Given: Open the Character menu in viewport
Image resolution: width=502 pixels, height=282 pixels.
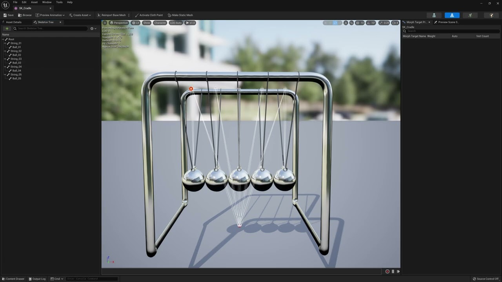Looking at the screenshot, I should click(x=160, y=23).
